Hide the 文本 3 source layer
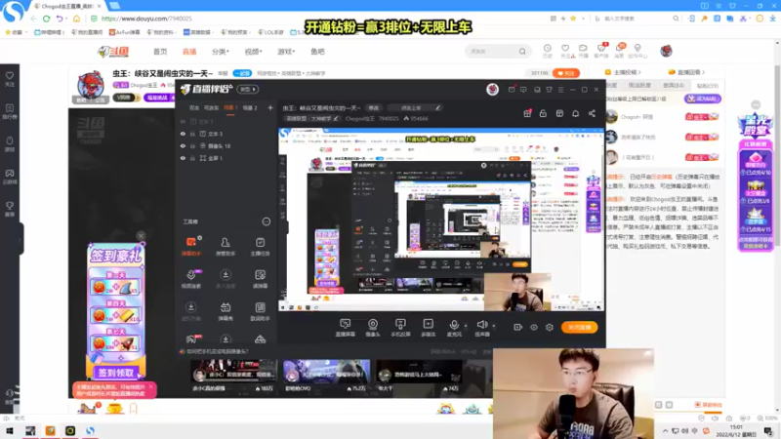781x439 pixels. pos(183,134)
